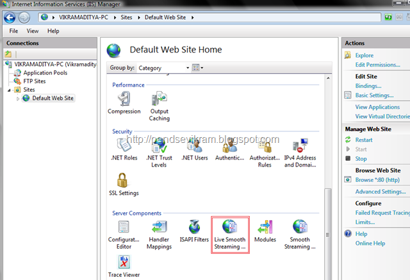Open Failed Request Tracing link
410x280 pixels.
(382, 213)
